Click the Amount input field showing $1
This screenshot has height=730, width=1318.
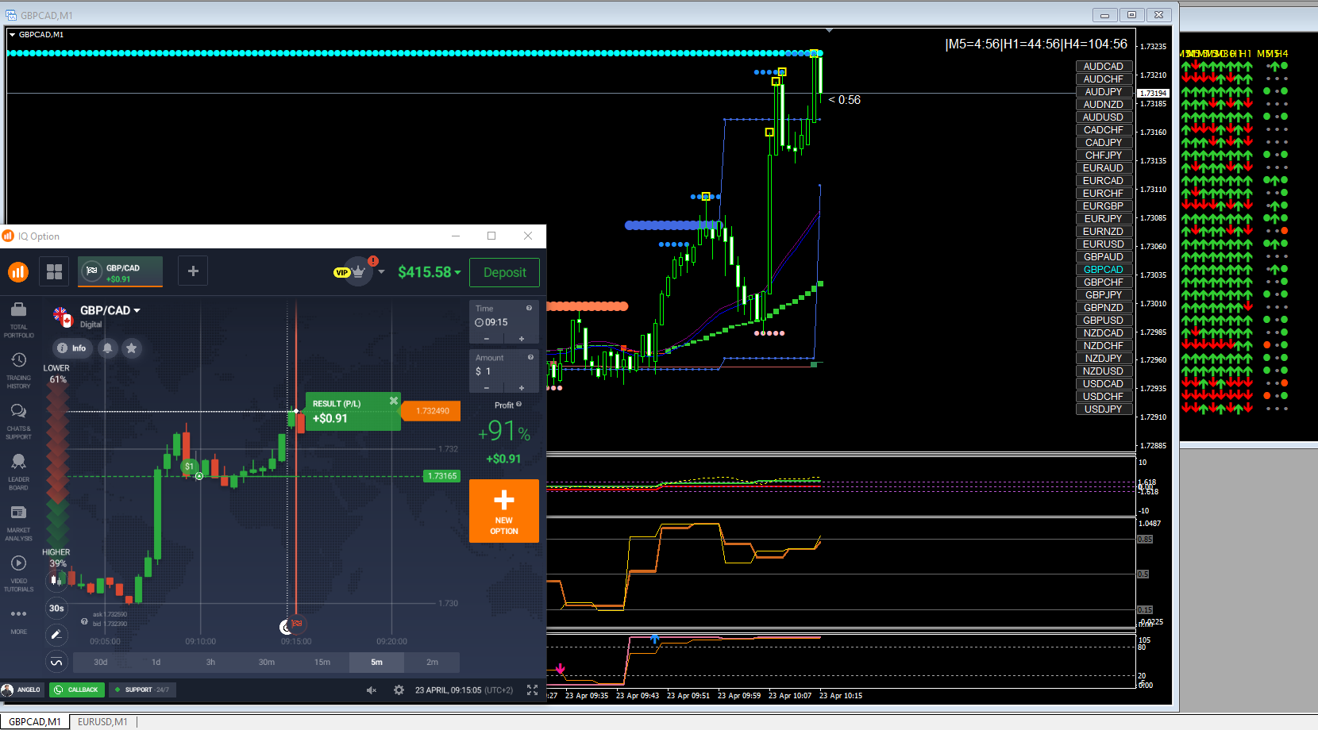point(503,371)
